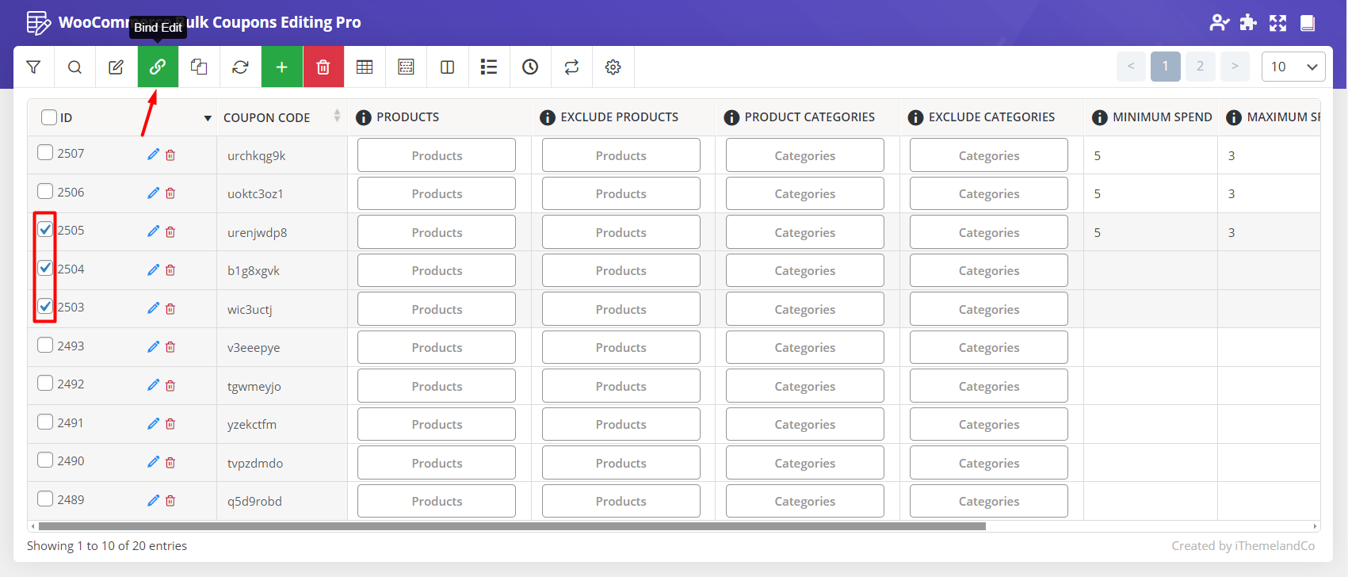Open the settings gear in toolbar

tap(613, 67)
